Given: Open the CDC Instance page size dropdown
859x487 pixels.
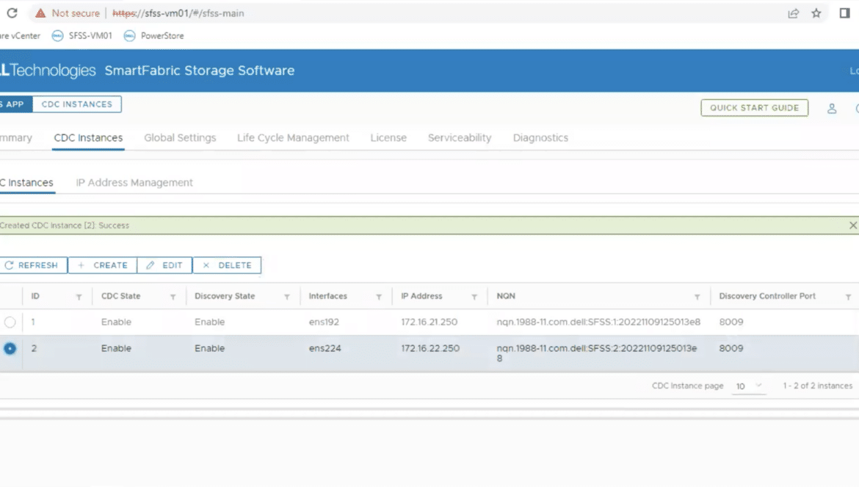Looking at the screenshot, I should [x=749, y=386].
